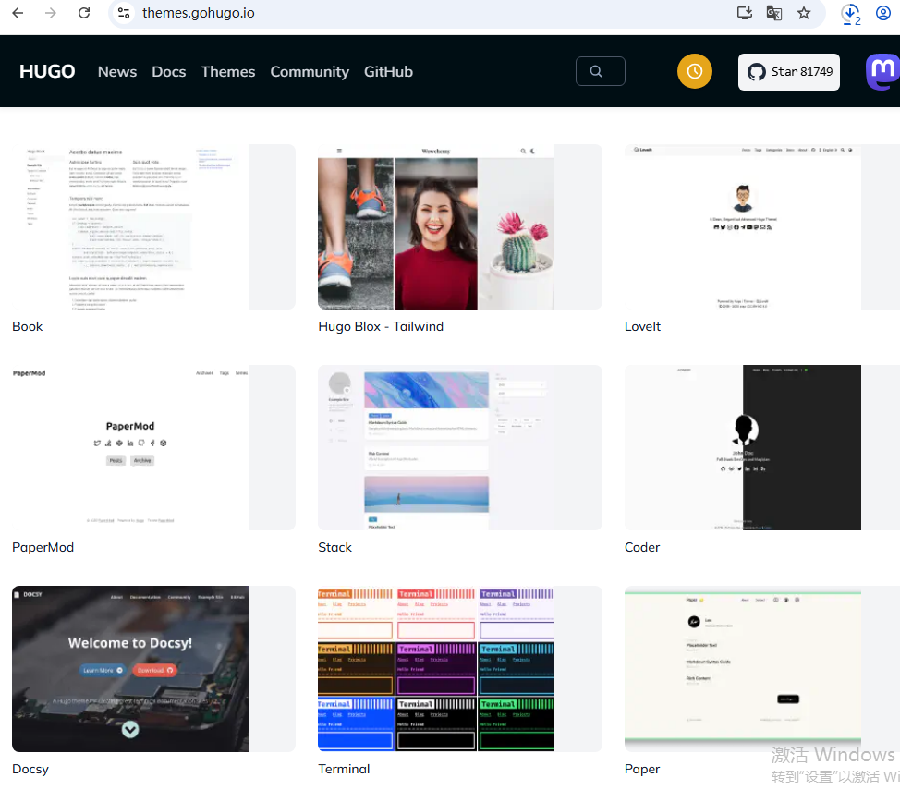Click the GitHub Star 81749 button
The image size is (900, 802).
(788, 72)
